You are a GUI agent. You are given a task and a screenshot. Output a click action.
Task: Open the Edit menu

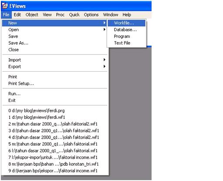[17, 15]
